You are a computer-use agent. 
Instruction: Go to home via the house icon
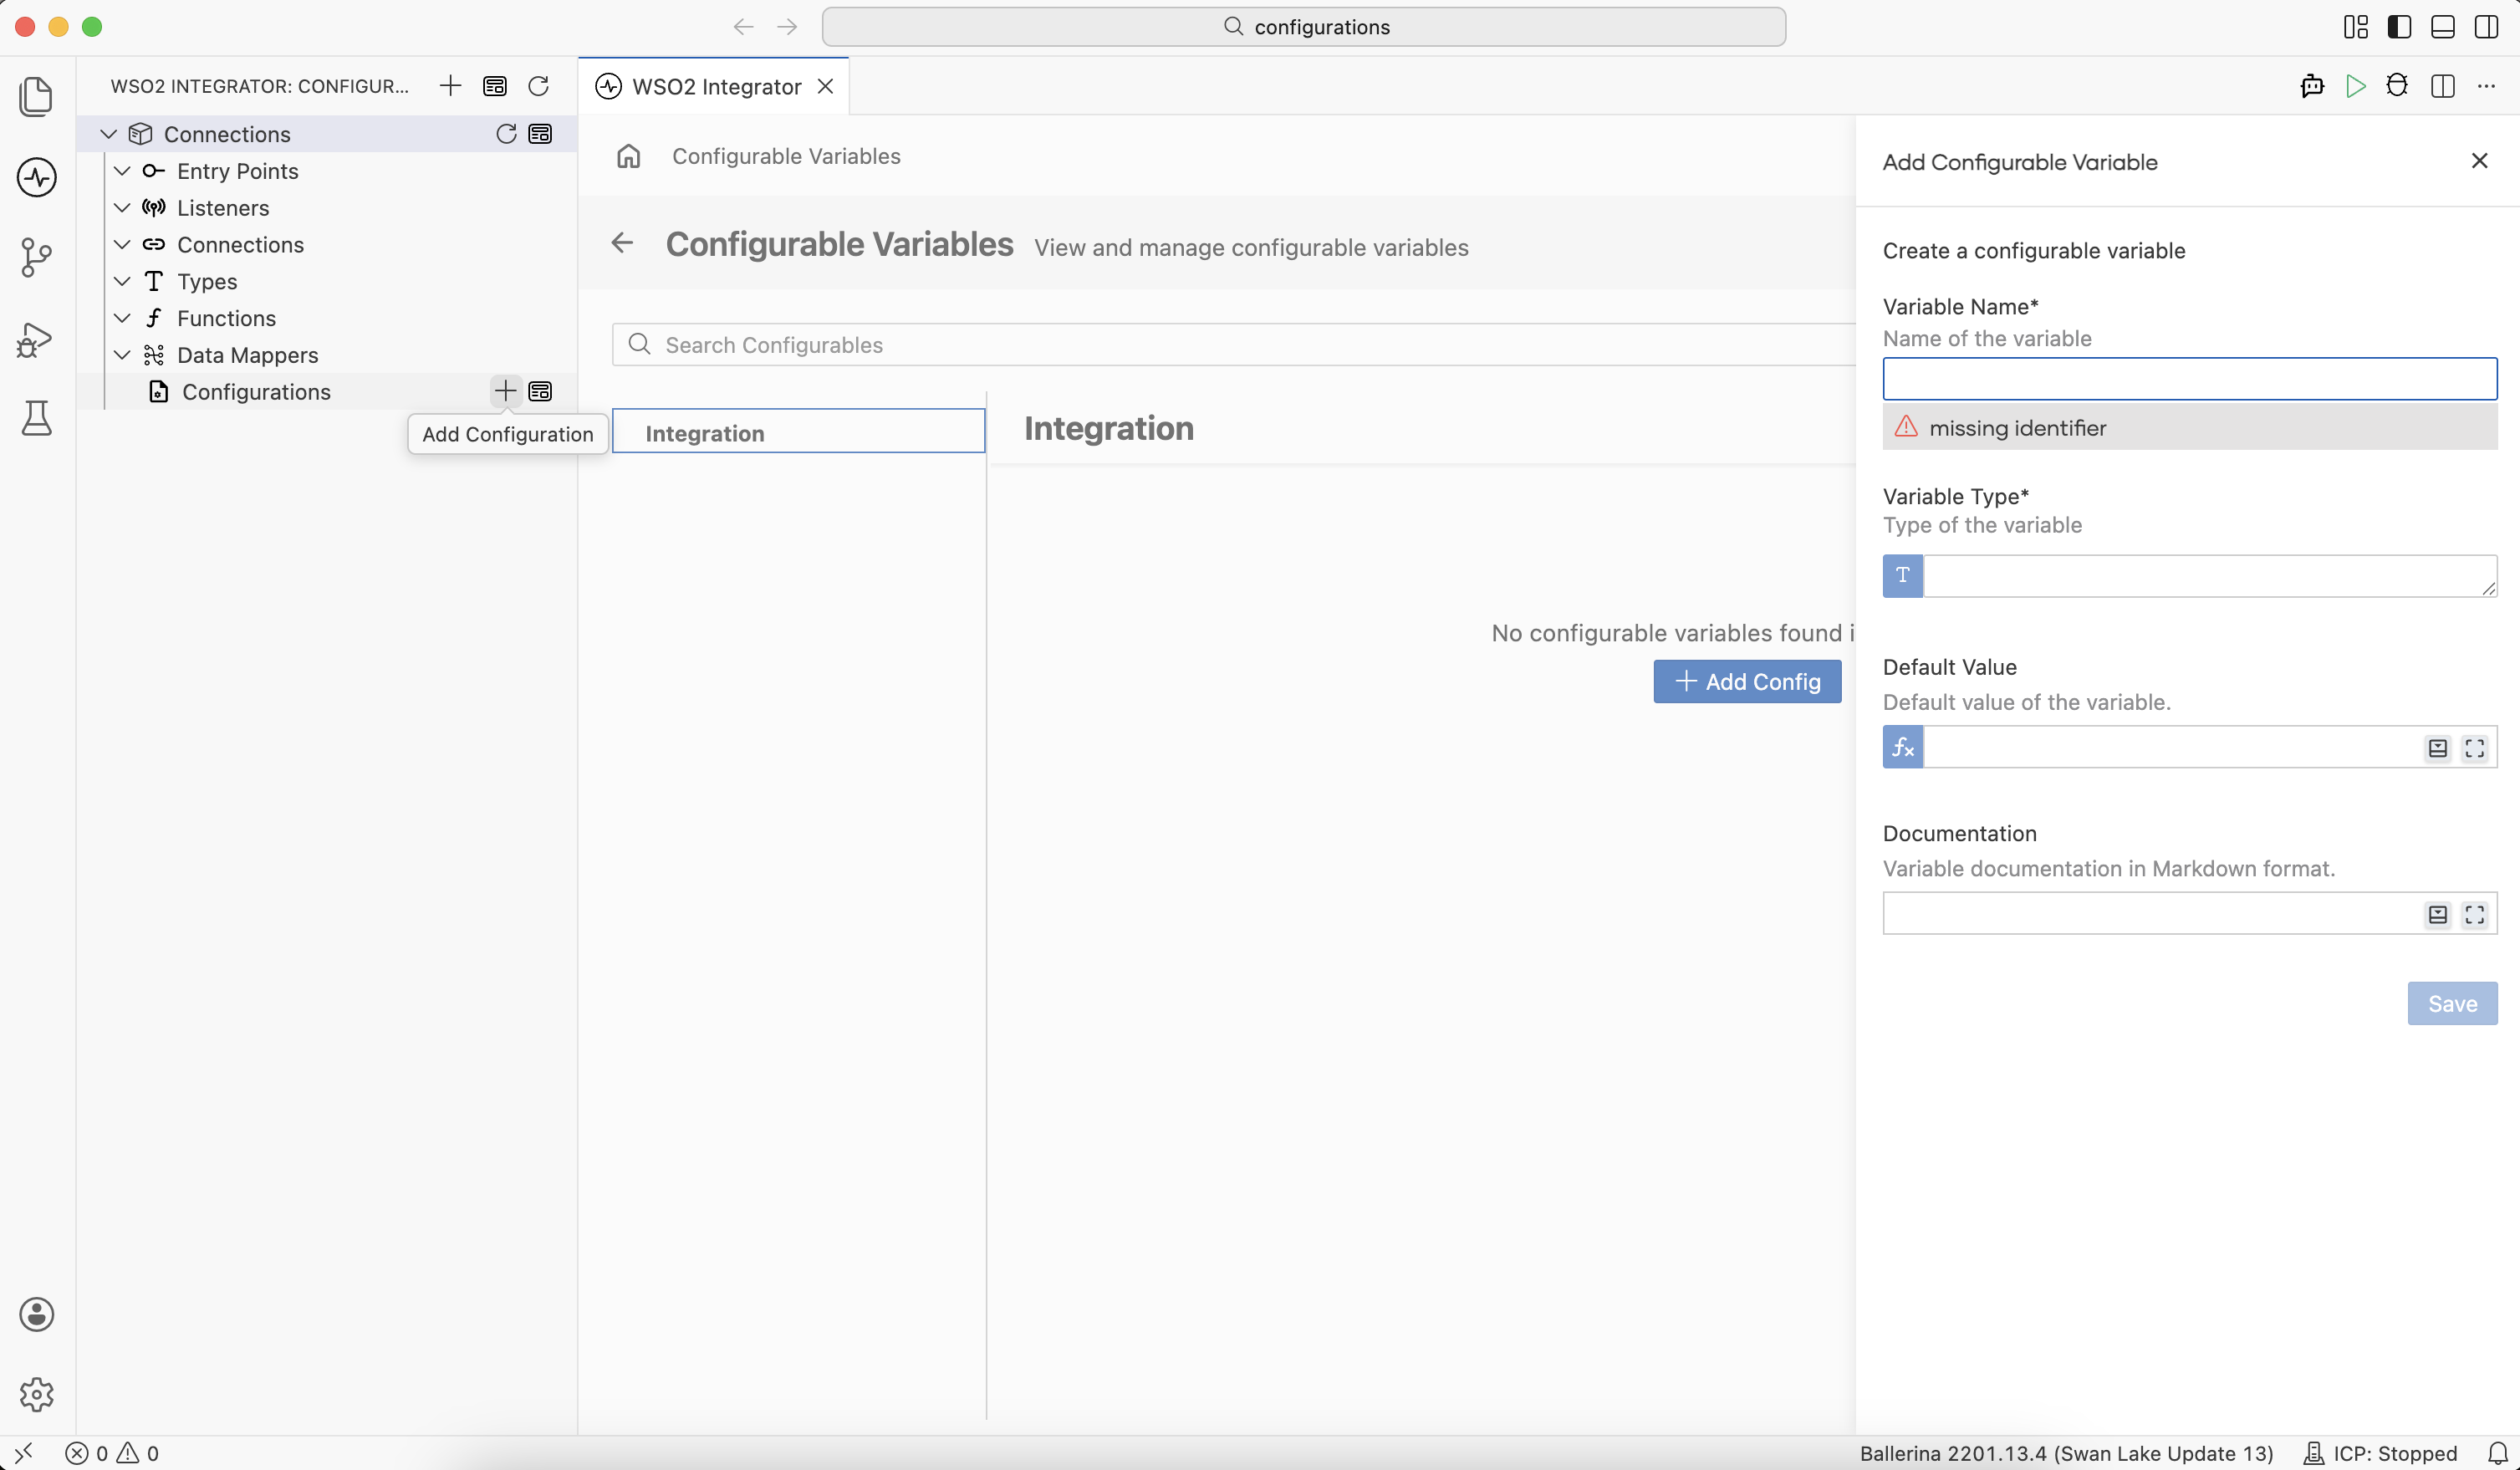[x=628, y=156]
